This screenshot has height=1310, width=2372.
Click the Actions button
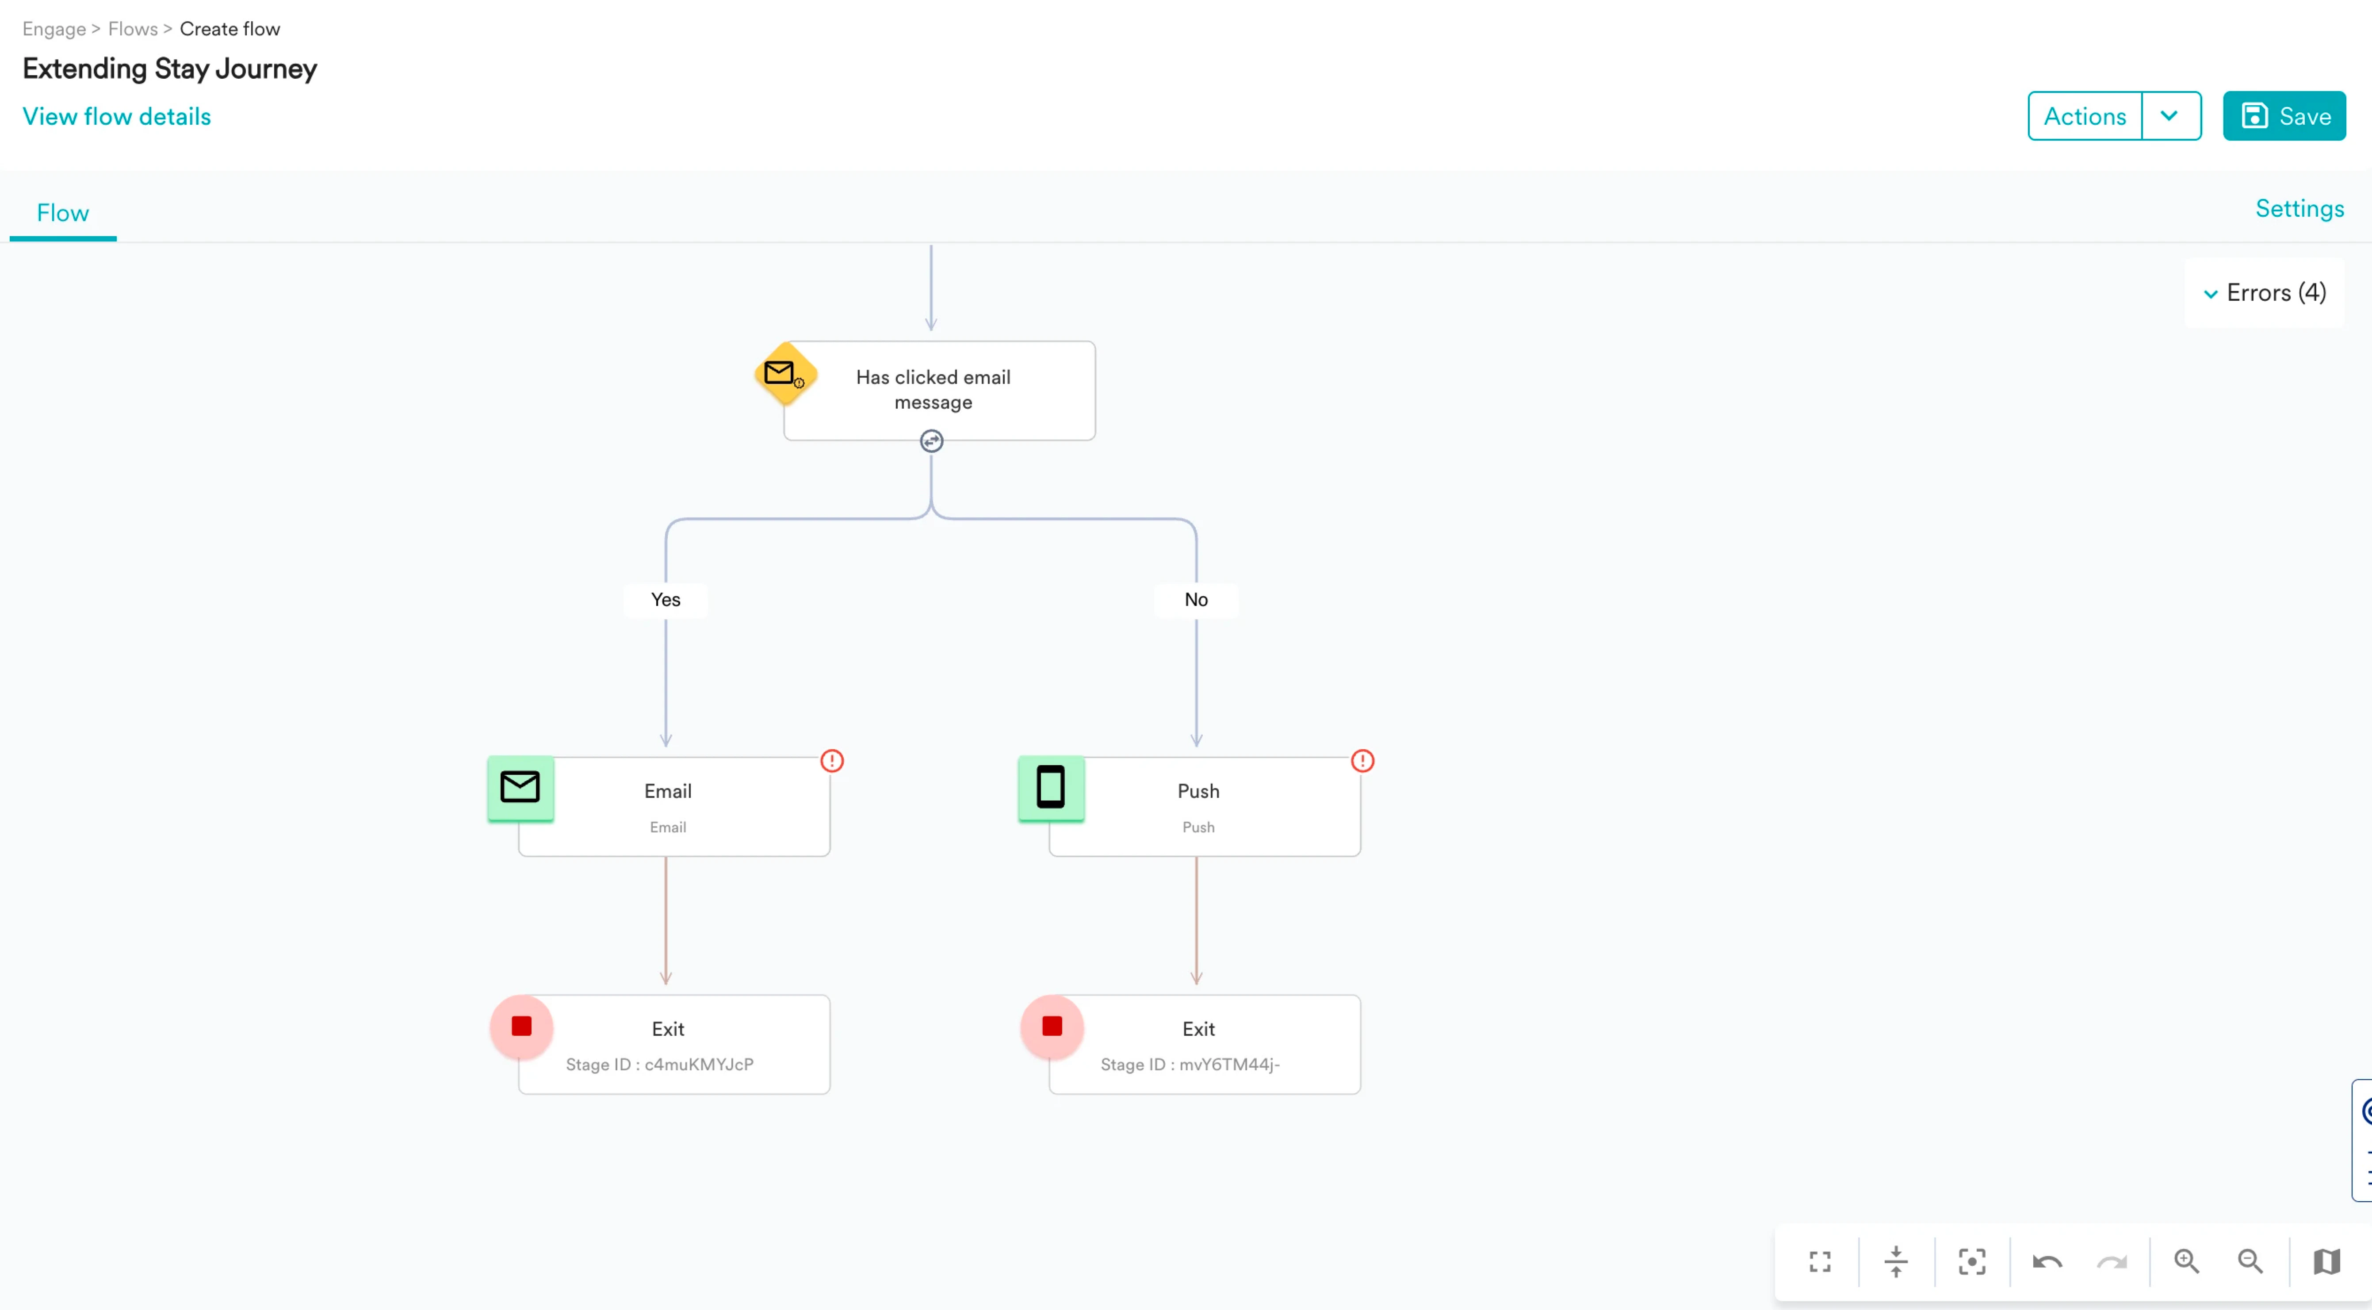click(x=2085, y=116)
